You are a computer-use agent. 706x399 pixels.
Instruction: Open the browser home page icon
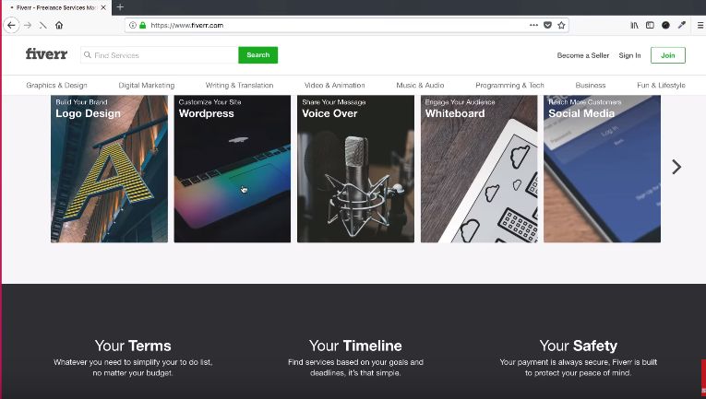tap(59, 25)
